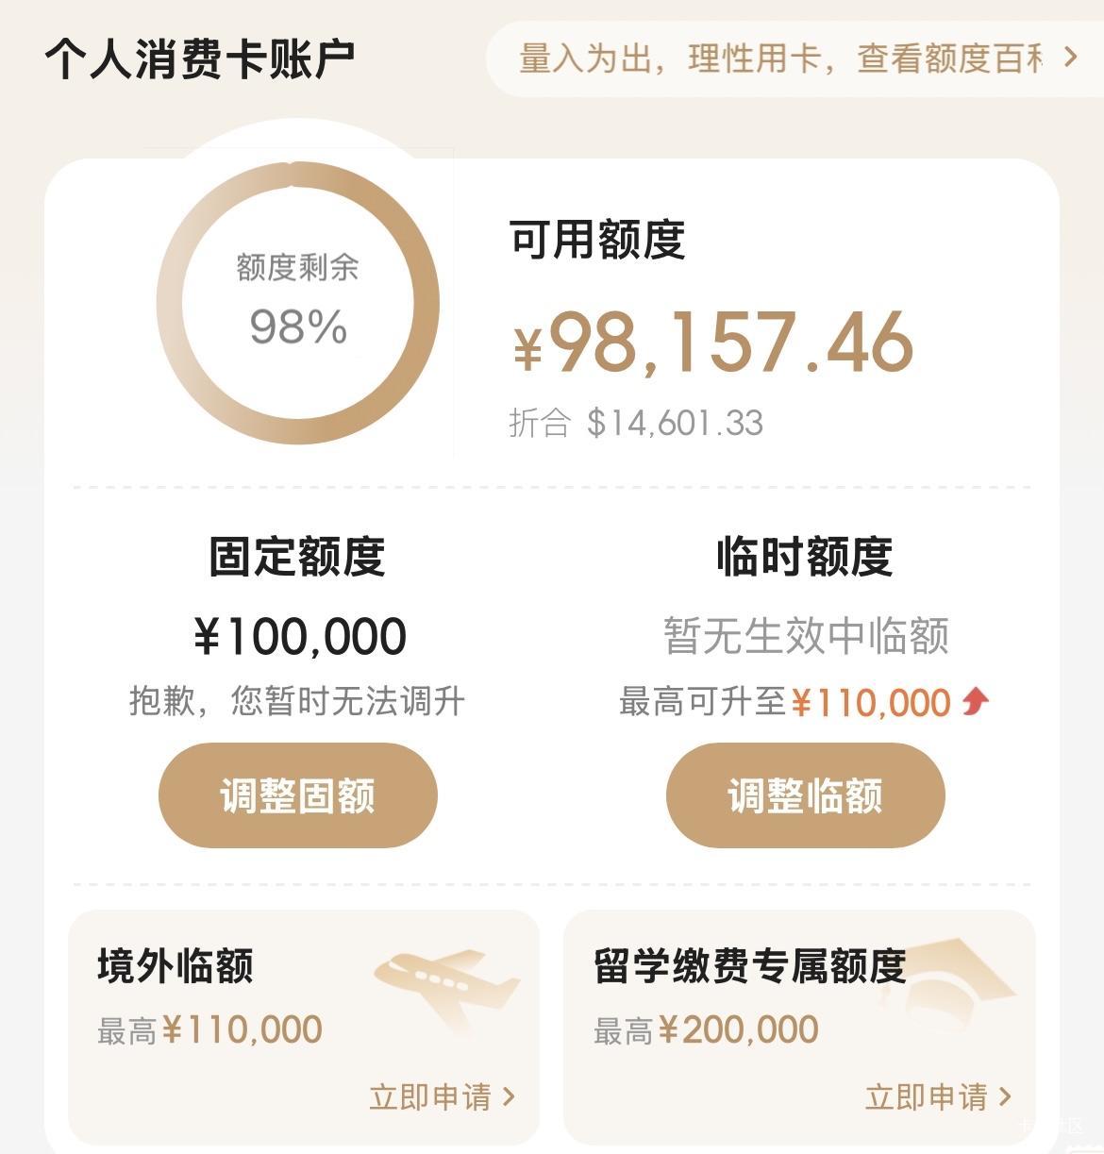Select the 固定额度 heading

click(297, 556)
